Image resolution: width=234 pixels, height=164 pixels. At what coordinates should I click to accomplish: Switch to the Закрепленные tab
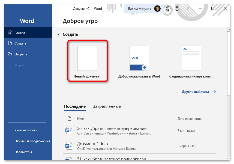tap(107, 106)
